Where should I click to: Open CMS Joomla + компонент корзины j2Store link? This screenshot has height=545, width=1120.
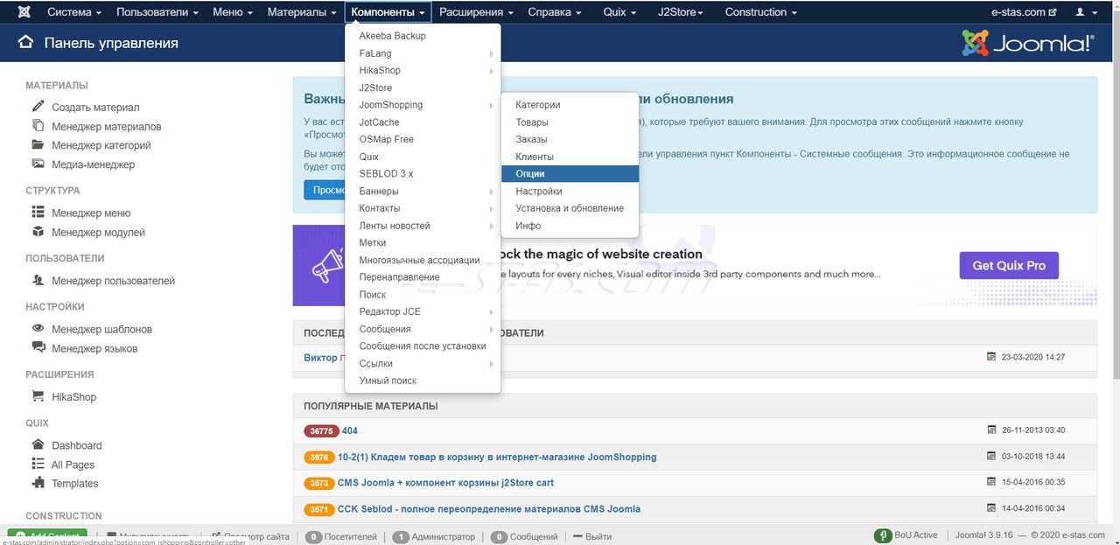(x=445, y=483)
